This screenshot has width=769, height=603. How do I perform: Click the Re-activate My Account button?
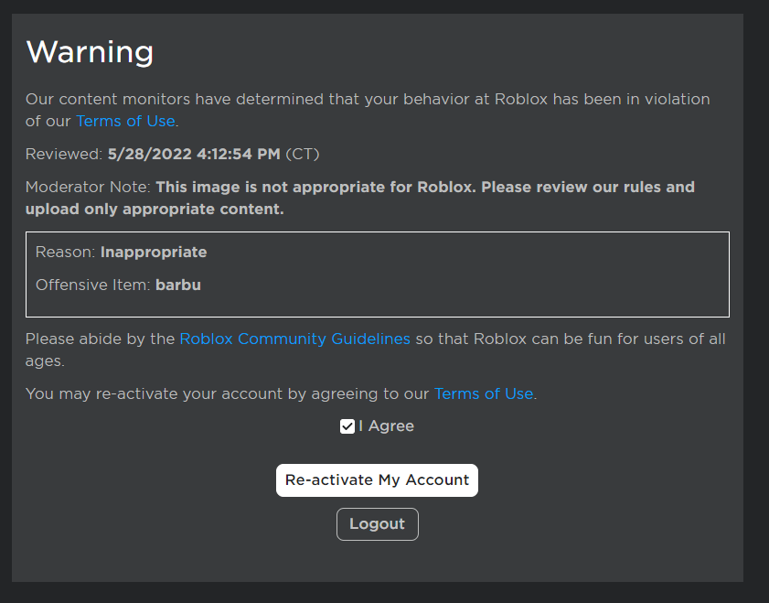(x=377, y=479)
